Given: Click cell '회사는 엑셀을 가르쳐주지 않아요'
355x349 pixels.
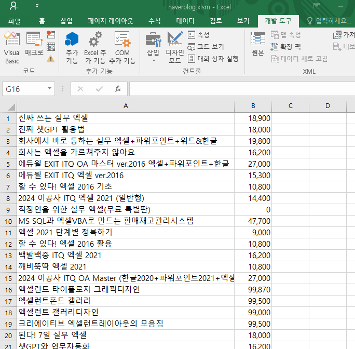Looking at the screenshot, I should click(x=126, y=153).
